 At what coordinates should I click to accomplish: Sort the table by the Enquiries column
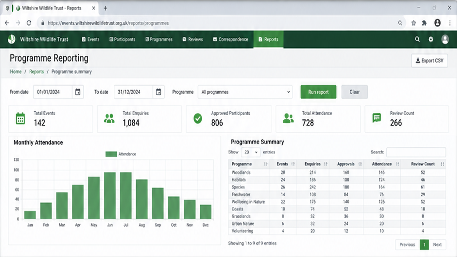click(x=312, y=164)
